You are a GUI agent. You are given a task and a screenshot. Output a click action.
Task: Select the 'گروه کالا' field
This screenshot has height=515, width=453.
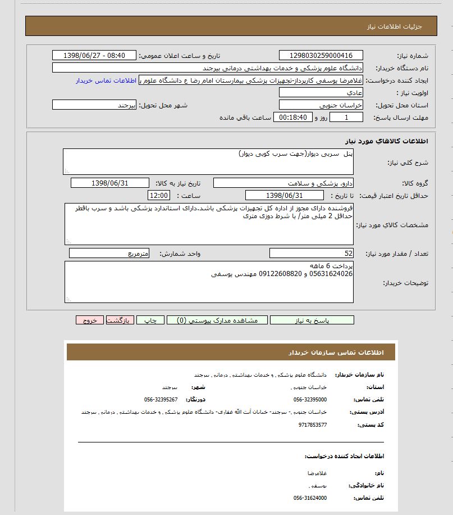click(x=283, y=183)
